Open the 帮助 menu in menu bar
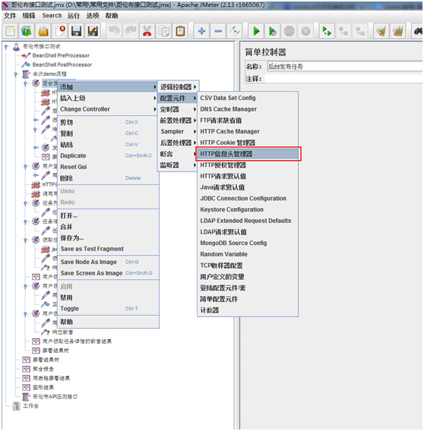The height and width of the screenshot is (431, 424). 112,16
